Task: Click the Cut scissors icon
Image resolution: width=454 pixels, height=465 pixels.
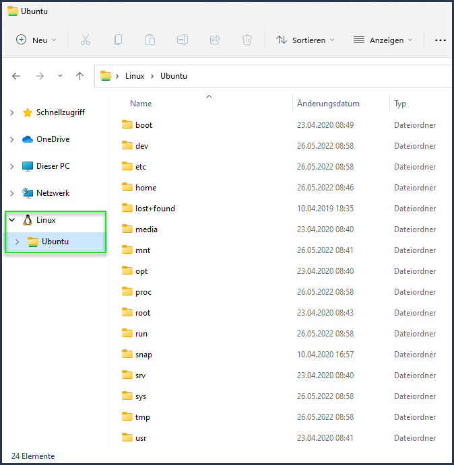Action: tap(86, 40)
